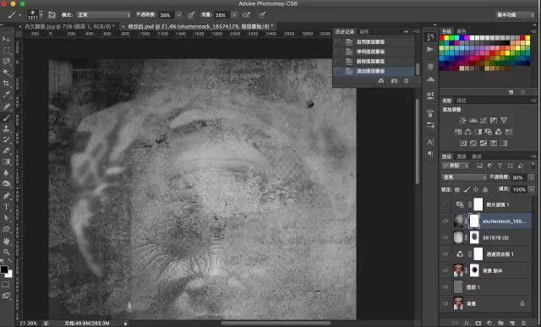541x327 pixels.
Task: Select the Rectangular Marquee tool
Action: (x=6, y=51)
